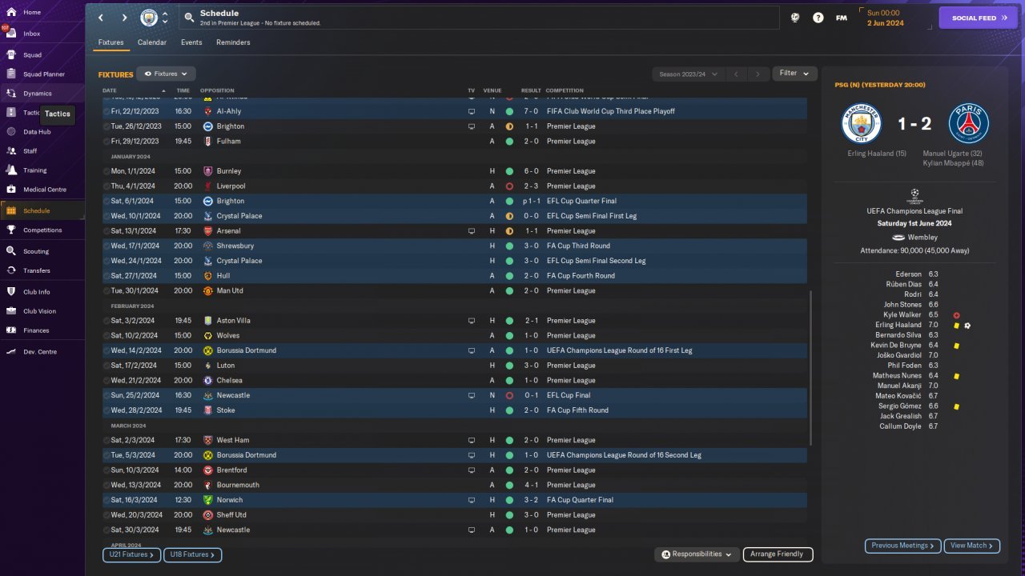The image size is (1025, 576).
Task: Go forward with the right navigation arrow
Action: (124, 18)
